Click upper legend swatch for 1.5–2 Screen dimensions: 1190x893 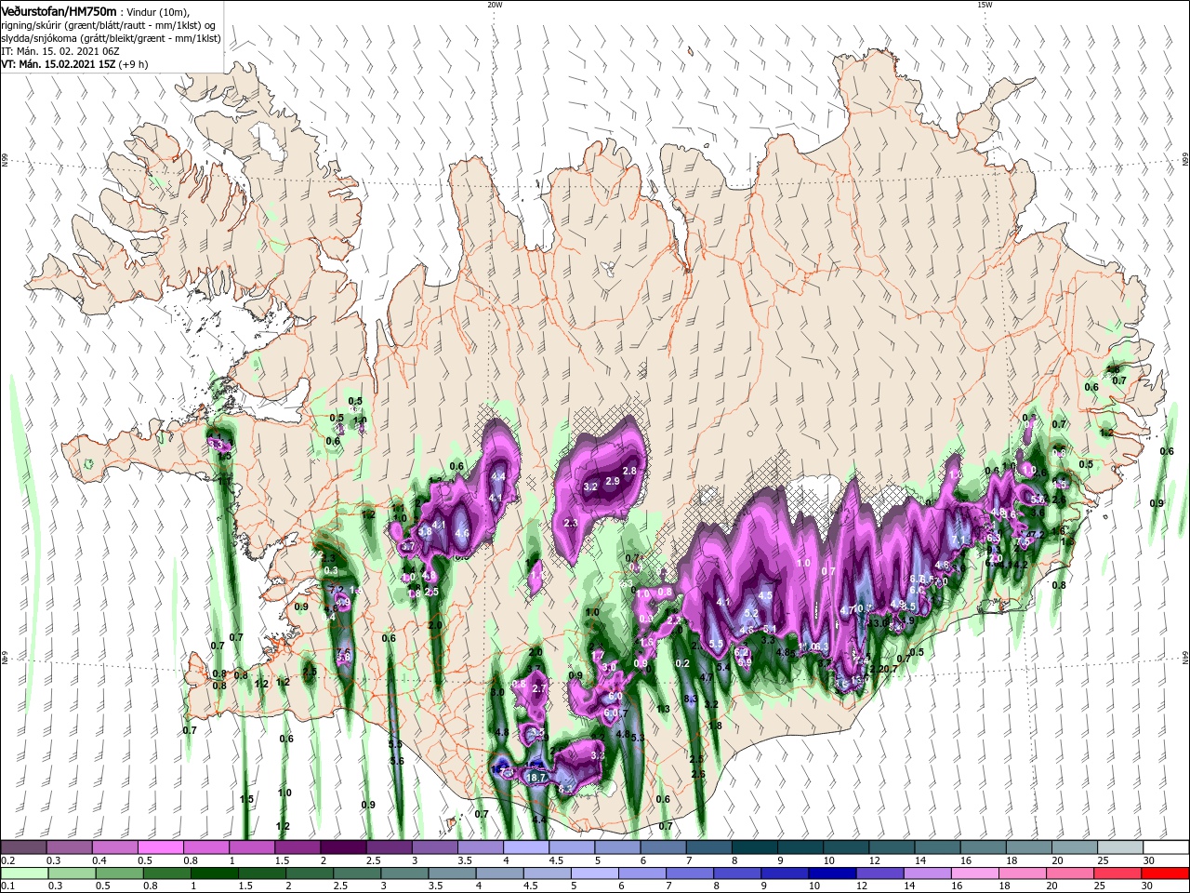point(297,847)
